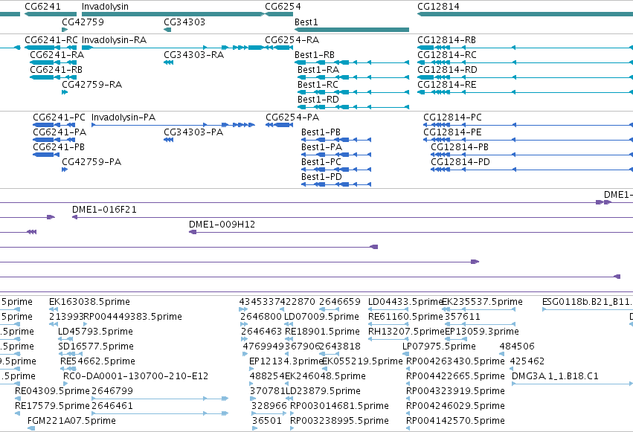633x432 pixels.
Task: Select EST SD16577.5prime
Action: click(70, 354)
